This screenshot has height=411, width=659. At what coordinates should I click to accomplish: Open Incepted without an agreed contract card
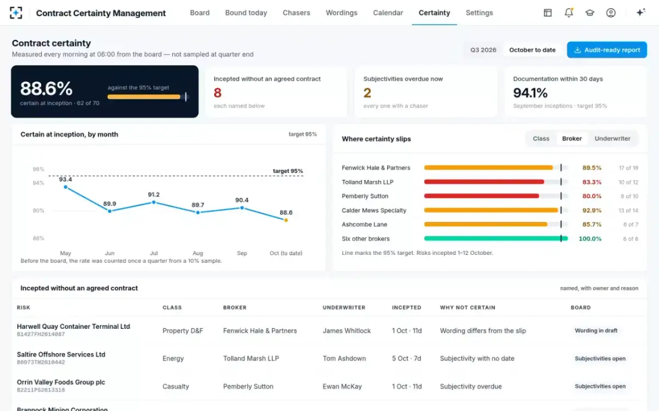pos(276,92)
